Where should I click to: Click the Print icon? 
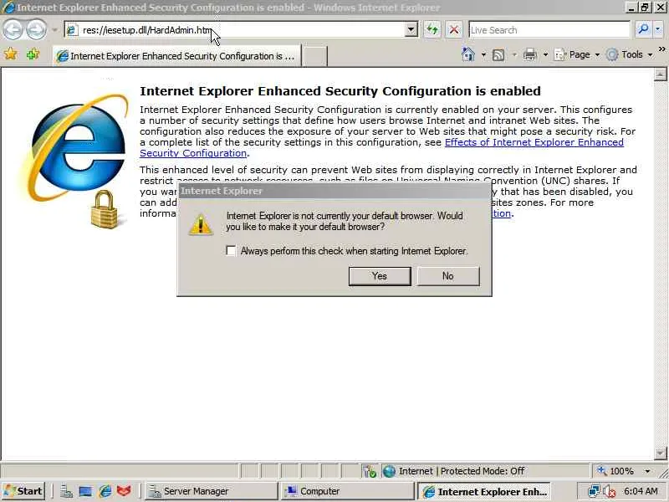click(x=529, y=54)
